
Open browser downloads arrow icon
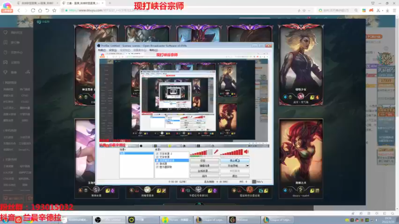click(388, 10)
